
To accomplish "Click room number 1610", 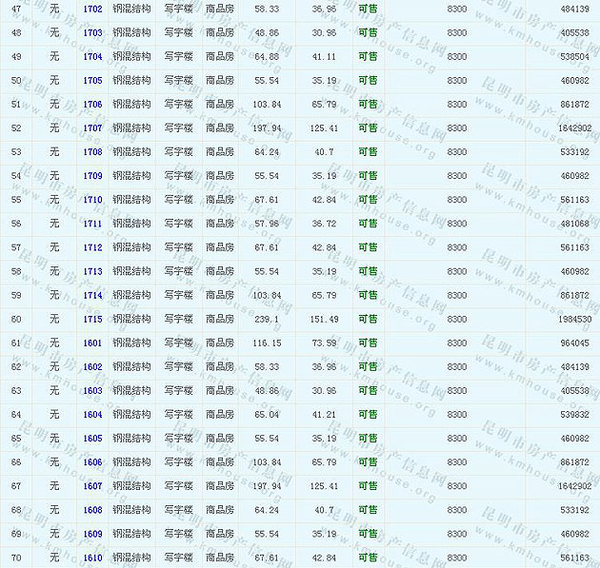I will (92, 558).
